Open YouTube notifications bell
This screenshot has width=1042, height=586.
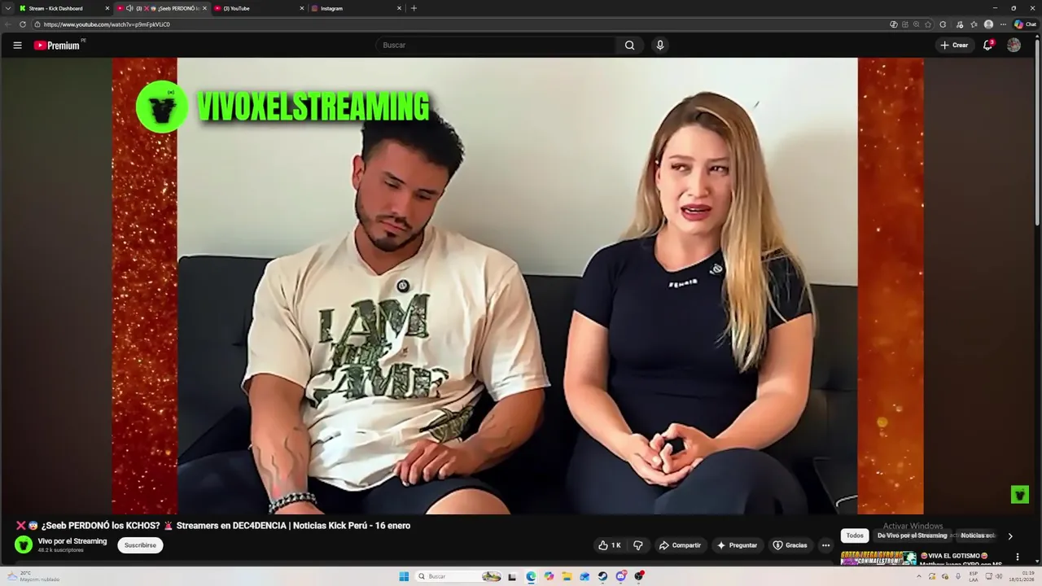[x=987, y=46]
